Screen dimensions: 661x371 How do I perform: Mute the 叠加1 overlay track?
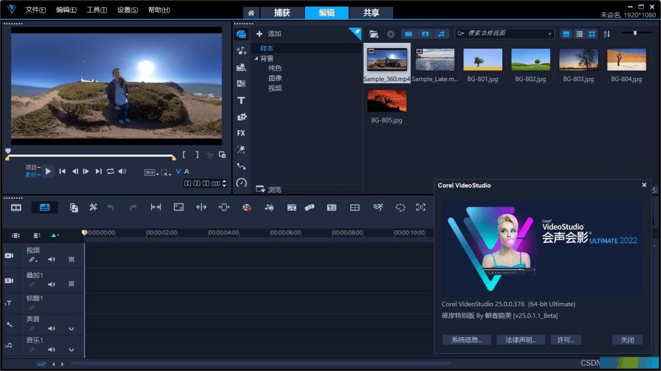(x=52, y=285)
